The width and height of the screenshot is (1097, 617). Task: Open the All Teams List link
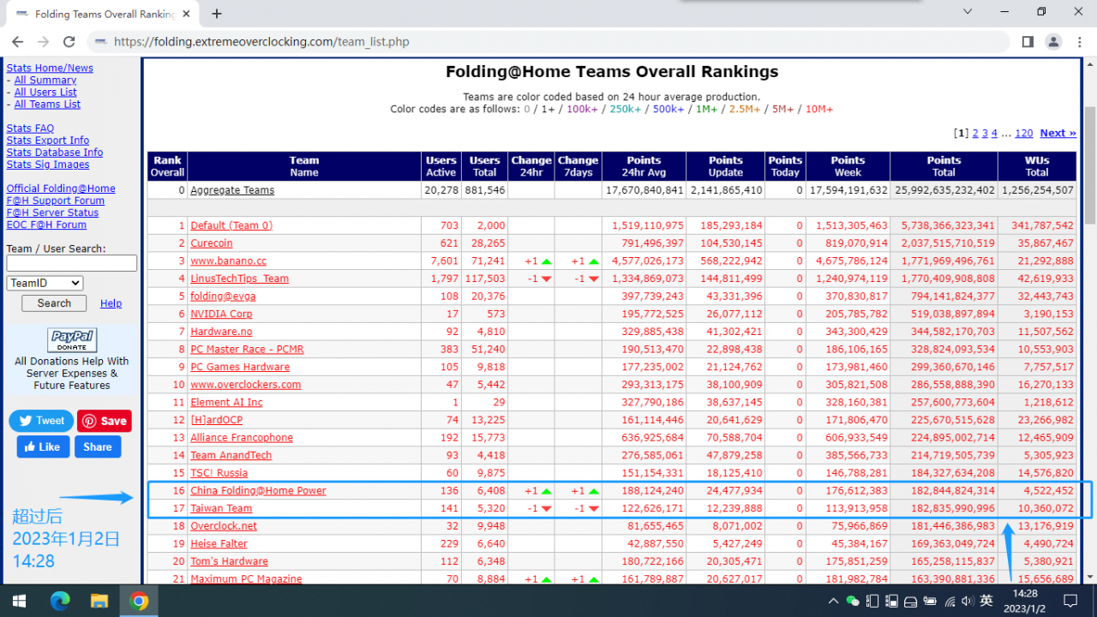(47, 105)
